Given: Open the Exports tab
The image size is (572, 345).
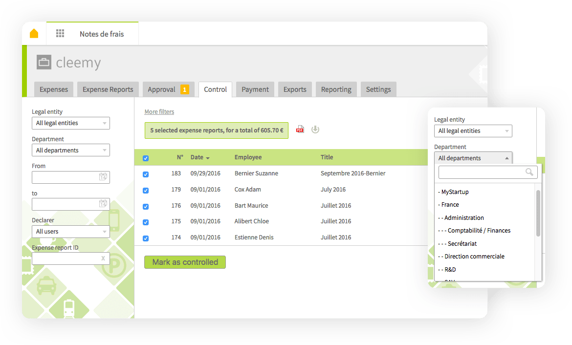Looking at the screenshot, I should point(295,89).
